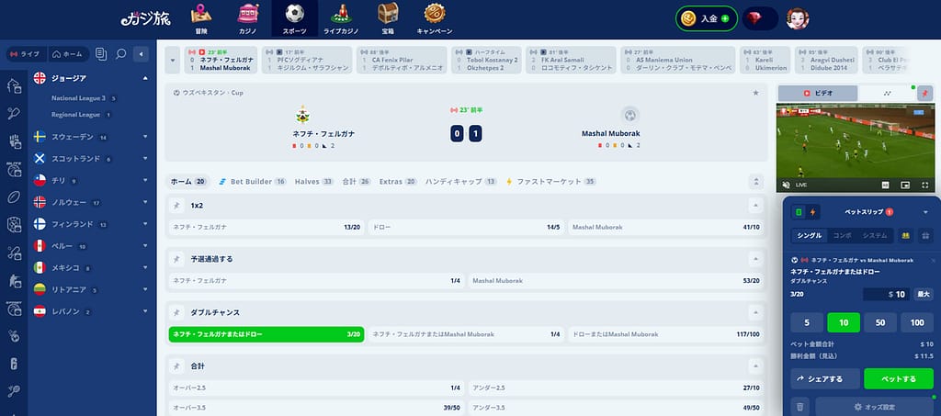Screen dimensions: 941x416
Task: Switch to the Bet Builder tab
Action: coord(252,181)
